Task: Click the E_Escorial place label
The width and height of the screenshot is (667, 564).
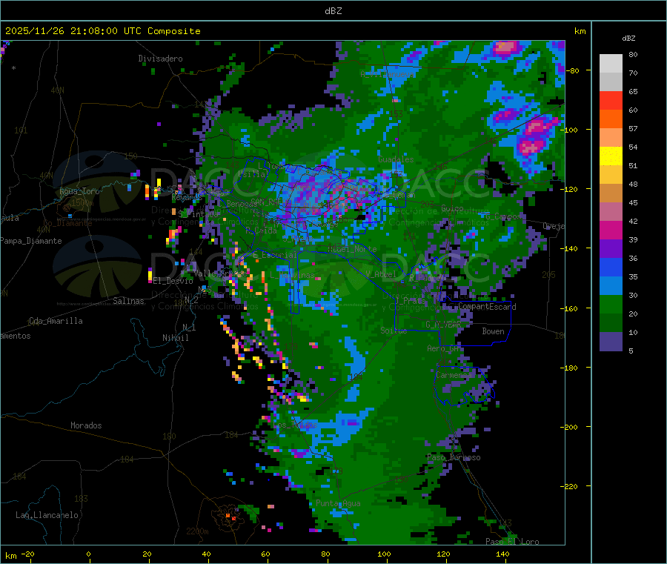Action: [275, 255]
